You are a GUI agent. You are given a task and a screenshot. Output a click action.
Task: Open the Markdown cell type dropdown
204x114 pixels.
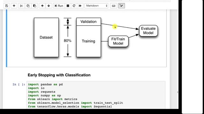click(96, 6)
